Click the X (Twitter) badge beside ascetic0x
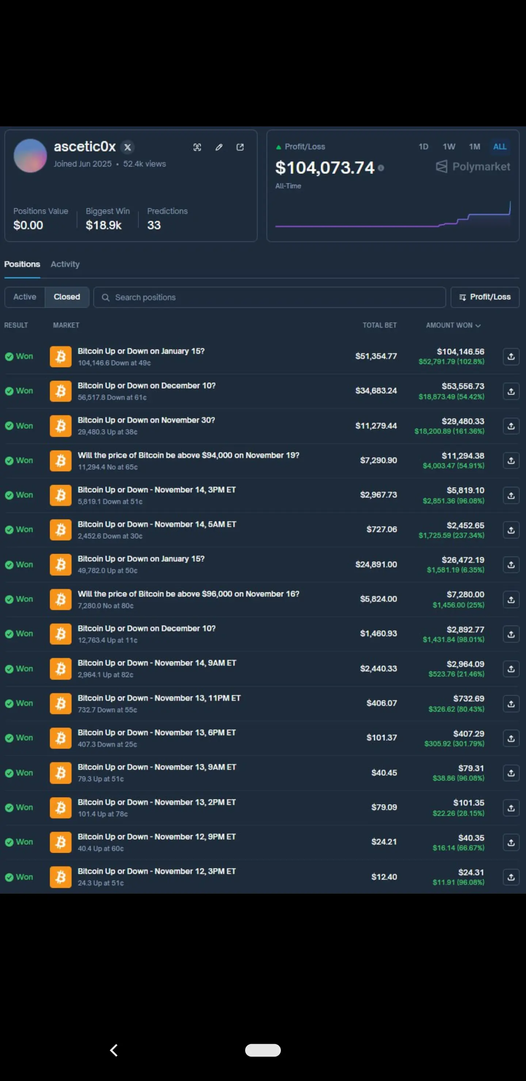The width and height of the screenshot is (526, 1081). point(127,147)
